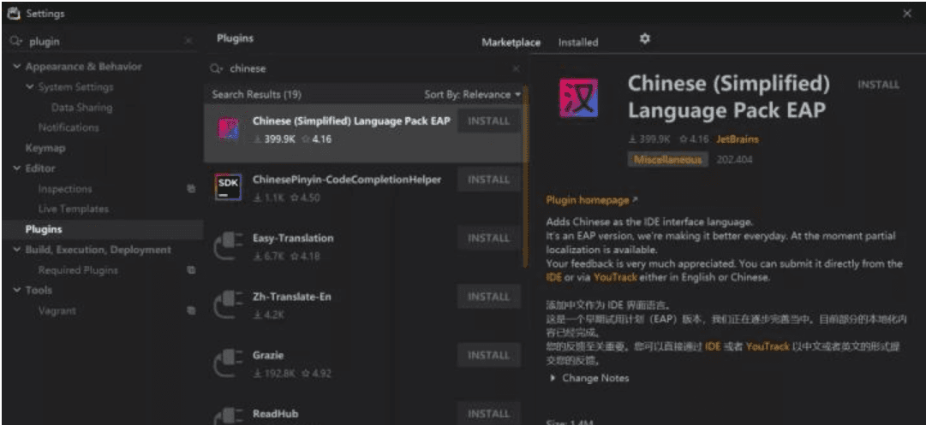Install Chinese Language Pack from results list
This screenshot has width=926, height=425.
pyautogui.click(x=489, y=121)
